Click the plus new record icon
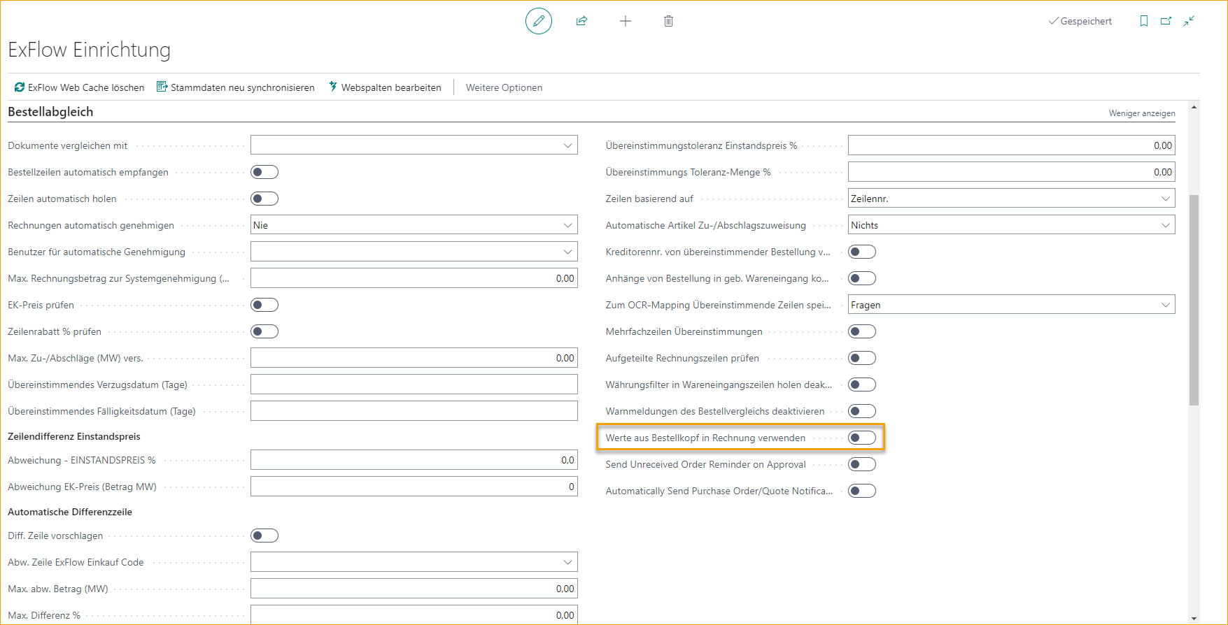Viewport: 1228px width, 625px height. point(626,21)
